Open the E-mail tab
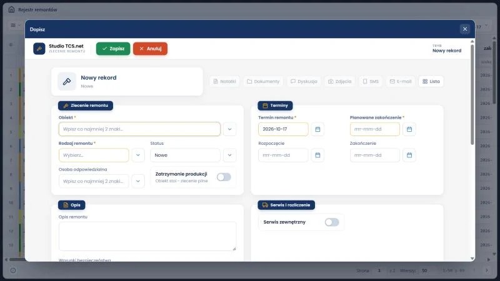500x281 pixels. pos(401,82)
